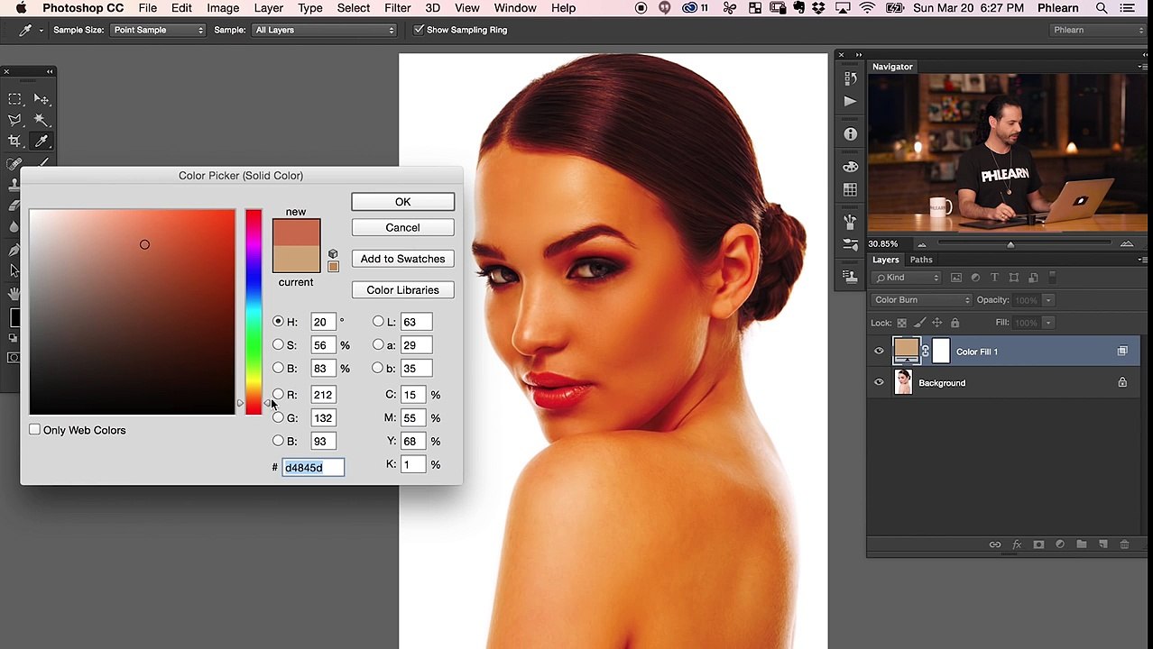Screen dimensions: 1153x649
Task: Select the R channel radio button
Action: pos(278,395)
